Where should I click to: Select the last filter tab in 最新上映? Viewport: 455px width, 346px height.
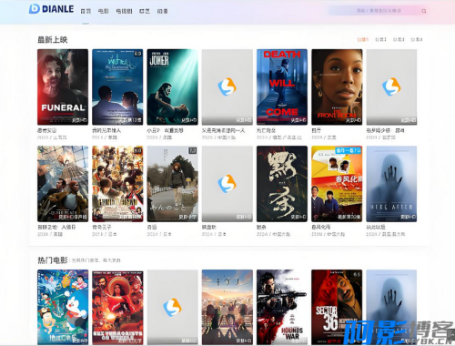click(417, 39)
